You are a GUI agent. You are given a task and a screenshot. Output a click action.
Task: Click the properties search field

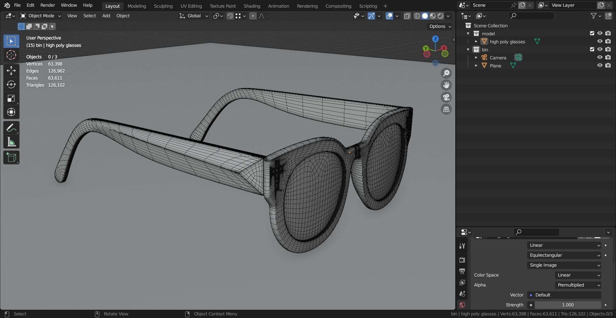coord(536,232)
